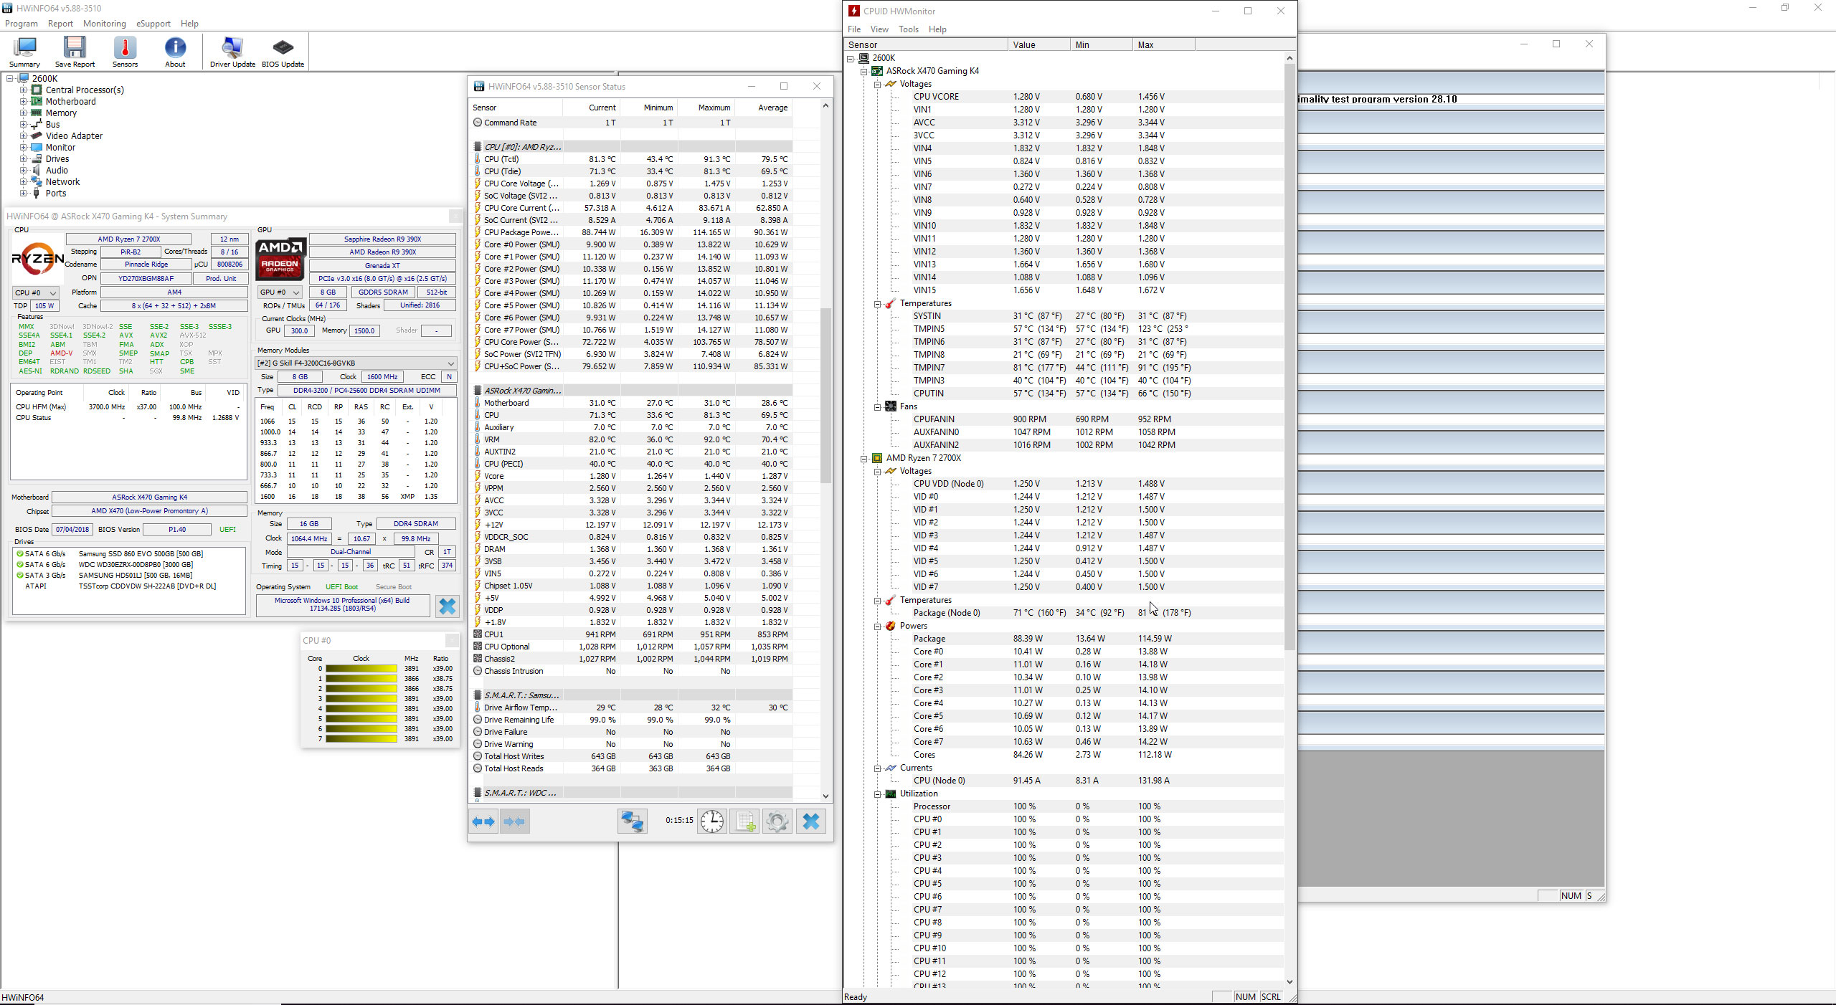Click the Save Report floppy disk icon

tap(75, 52)
